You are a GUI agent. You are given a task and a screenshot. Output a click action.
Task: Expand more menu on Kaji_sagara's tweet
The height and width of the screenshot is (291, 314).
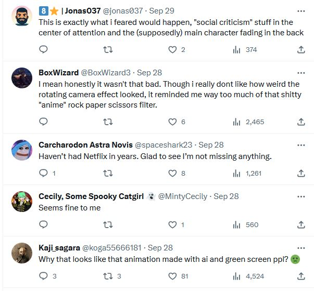point(301,248)
